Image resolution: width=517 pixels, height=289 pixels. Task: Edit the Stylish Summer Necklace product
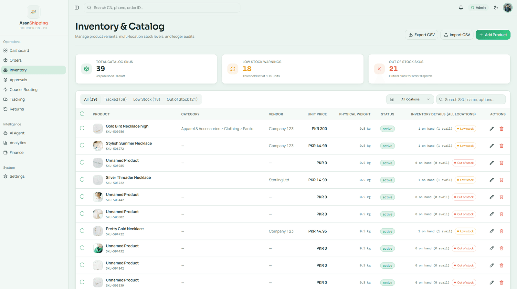491,146
